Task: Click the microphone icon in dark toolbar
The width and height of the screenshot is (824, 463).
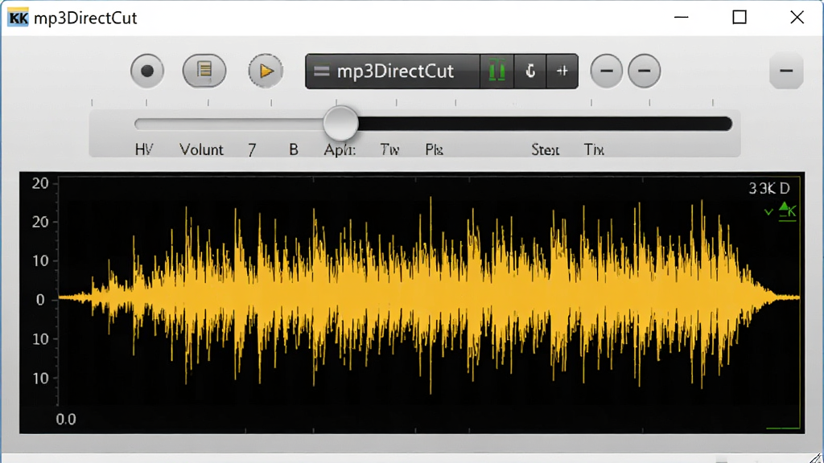Action: (x=530, y=71)
